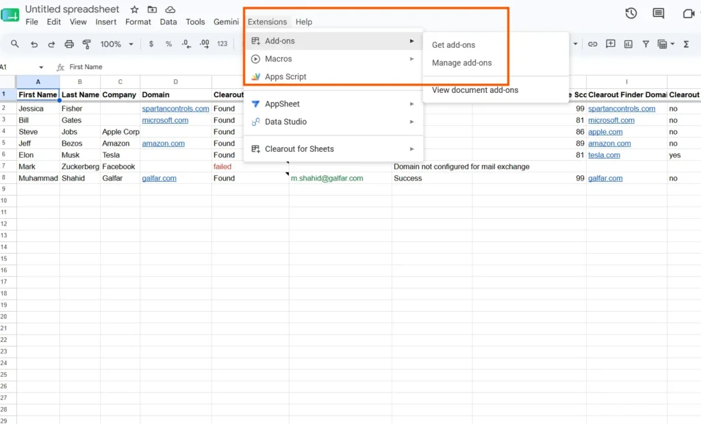Click the m.shahid@galfar.com email cell
This screenshot has height=424, width=701.
pyautogui.click(x=340, y=178)
